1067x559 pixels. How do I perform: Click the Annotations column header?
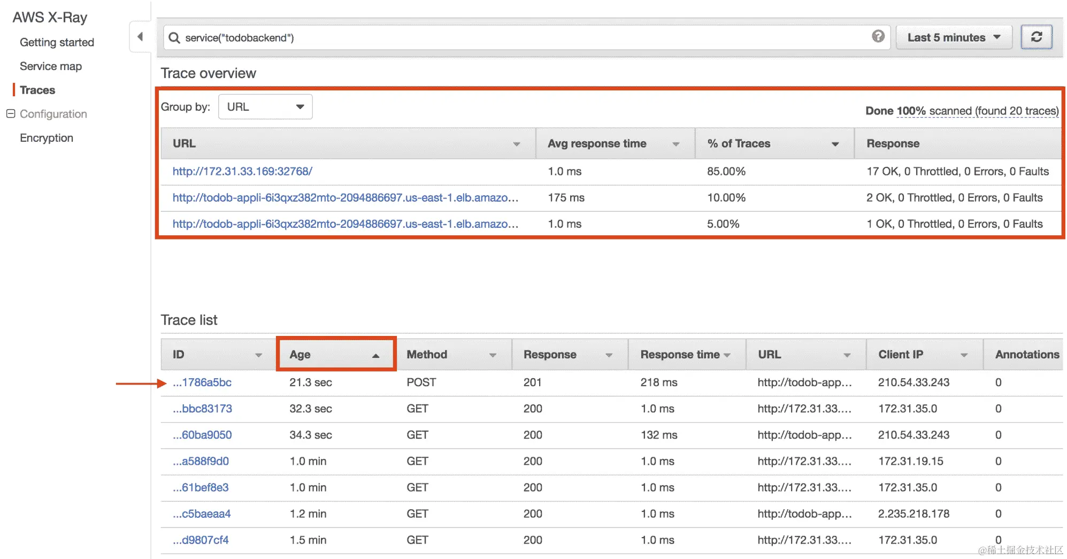[1027, 354]
